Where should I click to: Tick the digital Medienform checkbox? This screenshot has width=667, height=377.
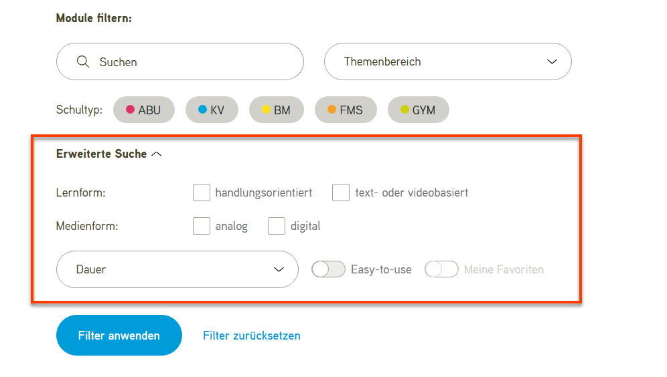tap(277, 226)
